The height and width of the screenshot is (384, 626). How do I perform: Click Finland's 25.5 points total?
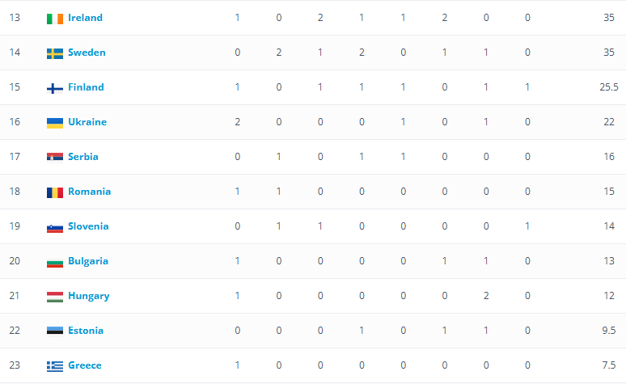tap(609, 87)
